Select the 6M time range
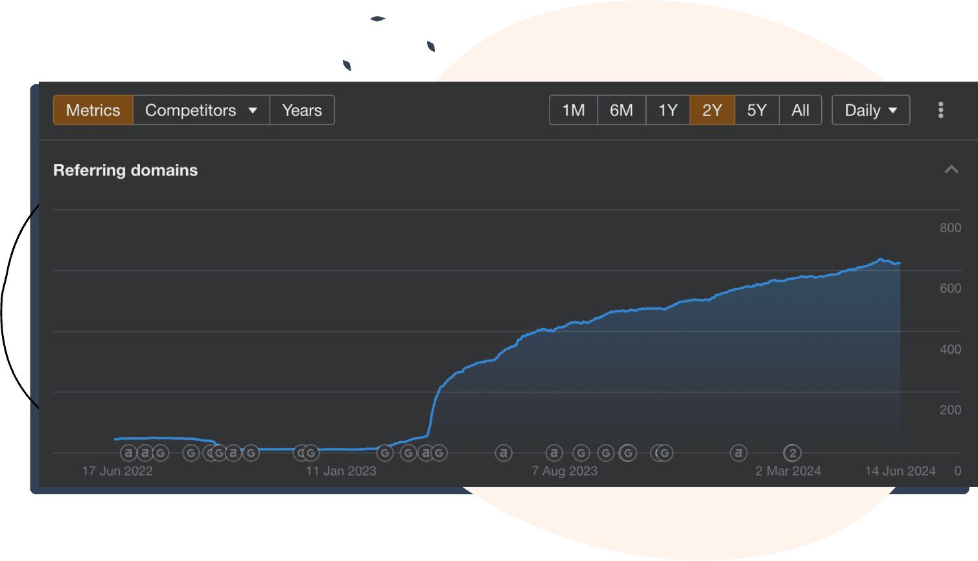Viewport: 978px width, 561px height. tap(621, 110)
